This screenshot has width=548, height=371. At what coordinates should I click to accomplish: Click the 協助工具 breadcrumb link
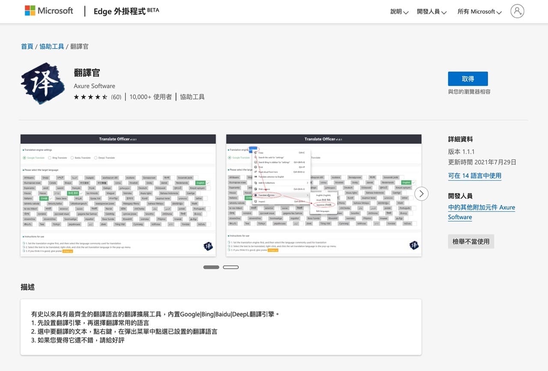point(52,46)
